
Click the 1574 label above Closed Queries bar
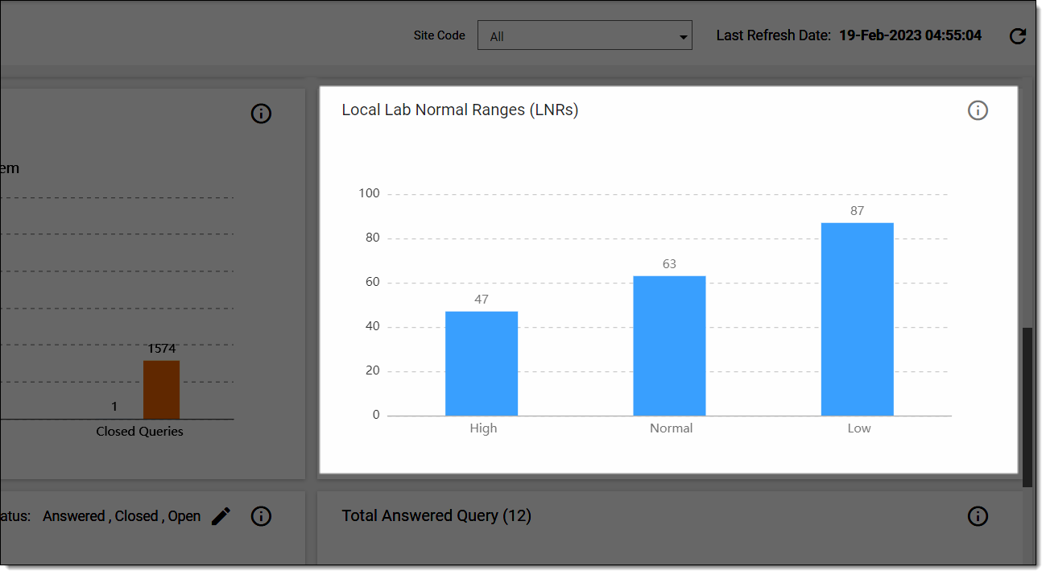click(x=162, y=349)
